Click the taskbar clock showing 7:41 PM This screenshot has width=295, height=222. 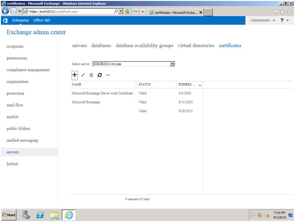point(279,215)
